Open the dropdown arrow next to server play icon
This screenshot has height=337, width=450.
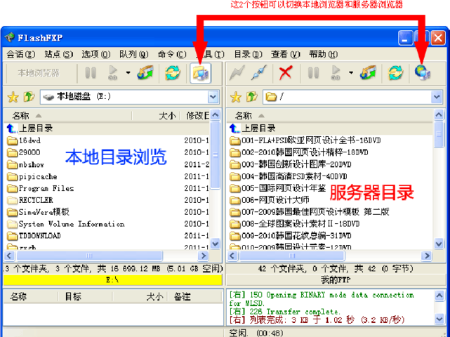(351, 73)
